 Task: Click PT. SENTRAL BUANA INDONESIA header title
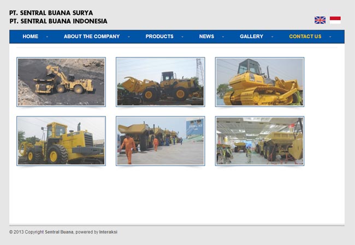(x=58, y=21)
